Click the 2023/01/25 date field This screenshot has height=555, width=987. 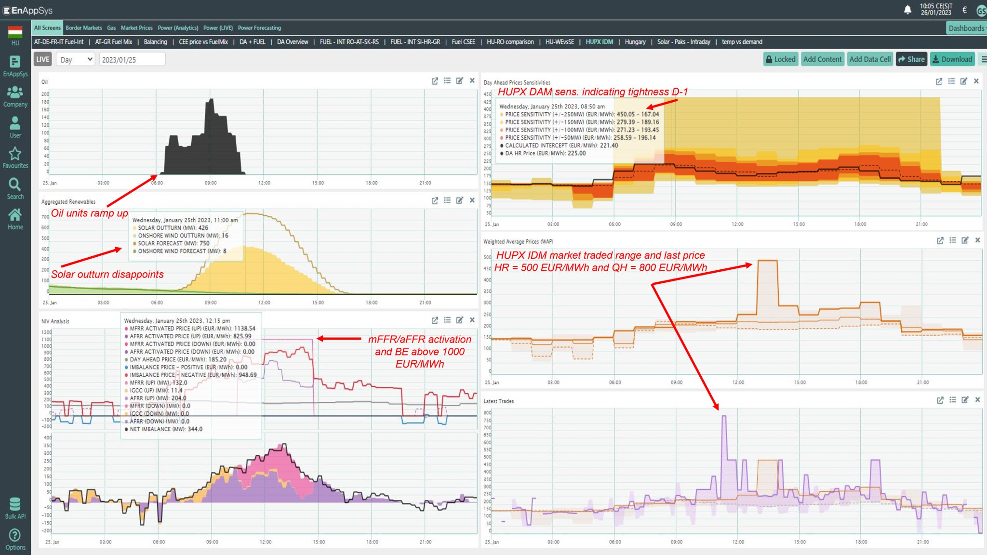point(133,59)
